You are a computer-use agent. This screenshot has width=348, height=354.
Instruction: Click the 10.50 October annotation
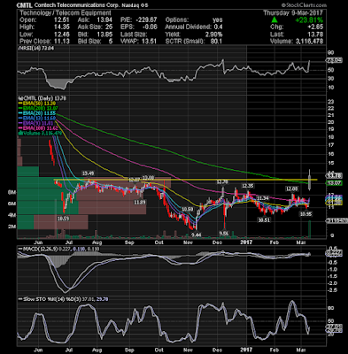(x=187, y=209)
